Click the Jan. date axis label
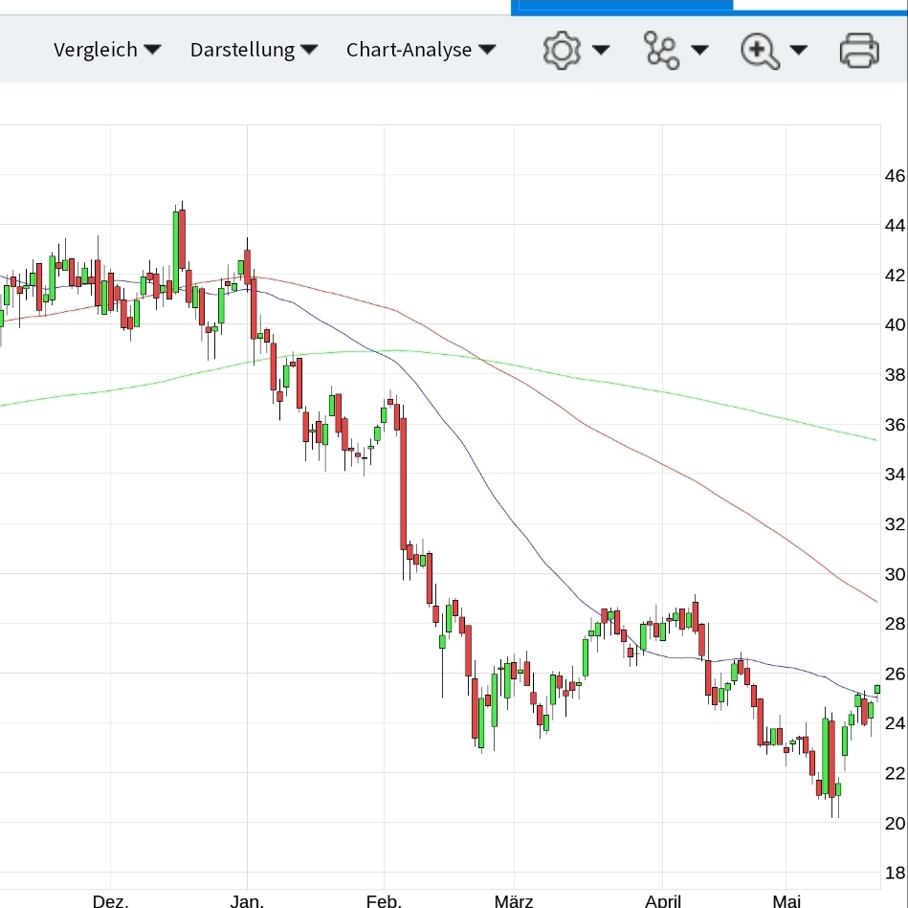The image size is (908, 908). click(247, 900)
